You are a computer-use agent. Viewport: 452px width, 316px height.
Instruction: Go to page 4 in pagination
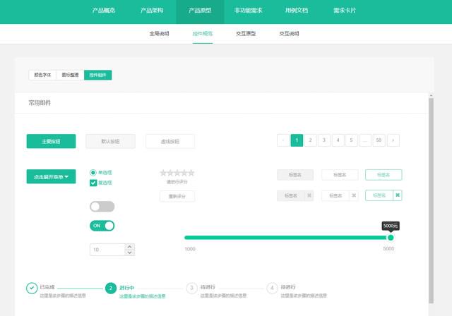338,140
